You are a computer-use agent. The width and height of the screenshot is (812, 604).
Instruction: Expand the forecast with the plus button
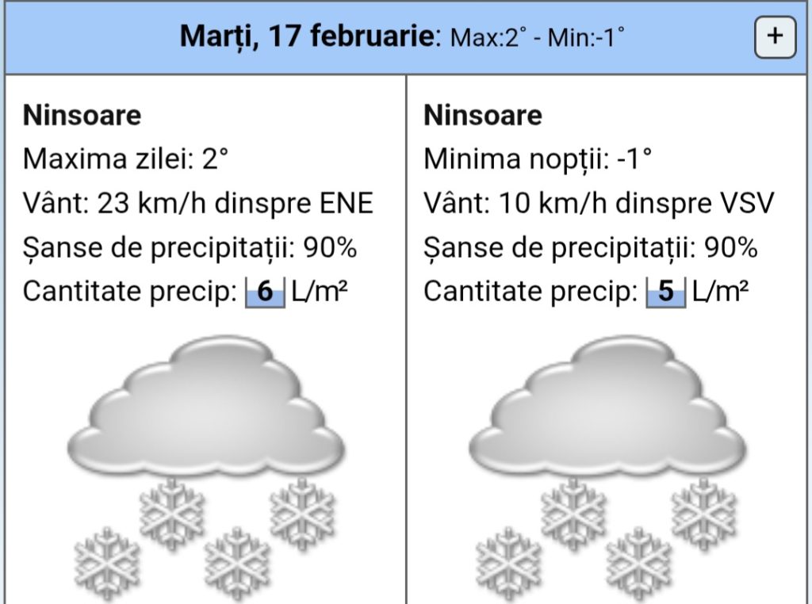coord(775,36)
